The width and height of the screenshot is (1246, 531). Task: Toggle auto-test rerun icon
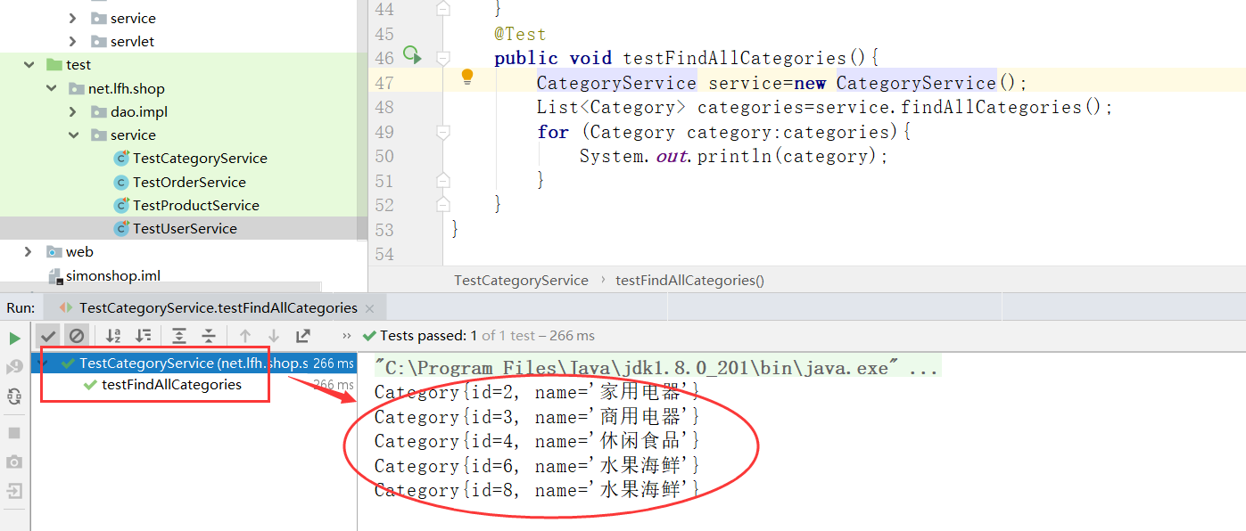click(14, 396)
